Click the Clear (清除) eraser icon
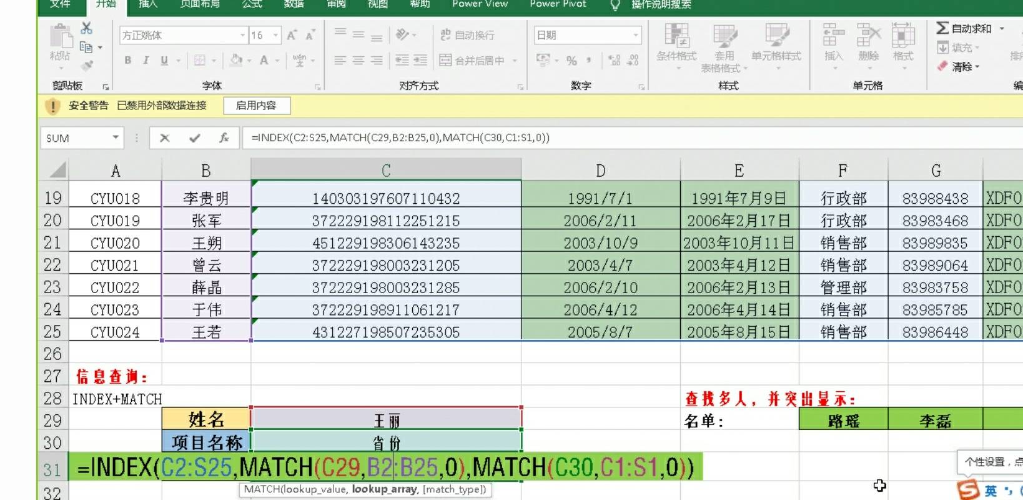The height and width of the screenshot is (500, 1023). 943,66
